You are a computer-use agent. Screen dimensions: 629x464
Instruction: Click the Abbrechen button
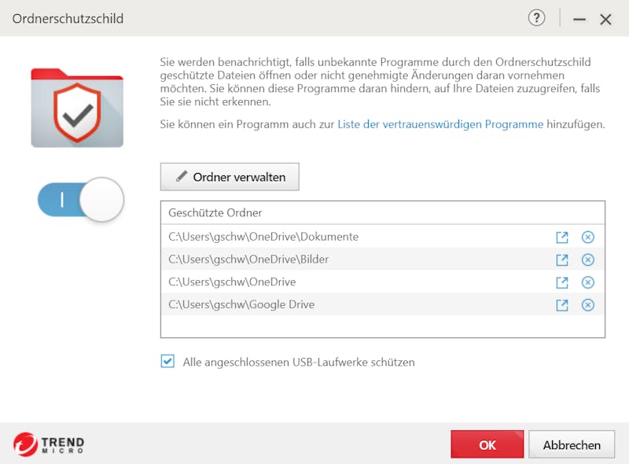(x=572, y=444)
